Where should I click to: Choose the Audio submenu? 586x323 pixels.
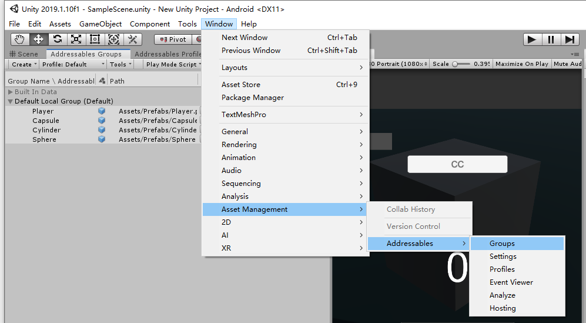click(286, 170)
